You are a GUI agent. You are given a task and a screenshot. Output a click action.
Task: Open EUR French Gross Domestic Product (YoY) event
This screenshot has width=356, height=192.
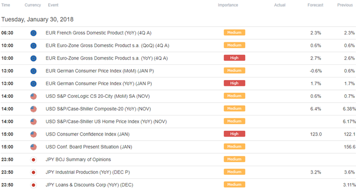click(98, 33)
